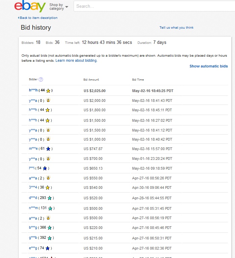Click inside the Search field
This screenshot has width=235, height=258.
coord(151,6)
